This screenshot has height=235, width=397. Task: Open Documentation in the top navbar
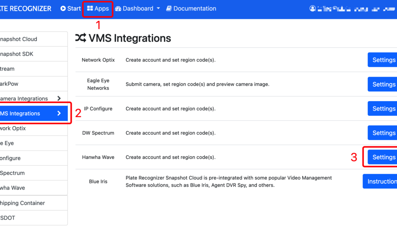[x=195, y=8]
